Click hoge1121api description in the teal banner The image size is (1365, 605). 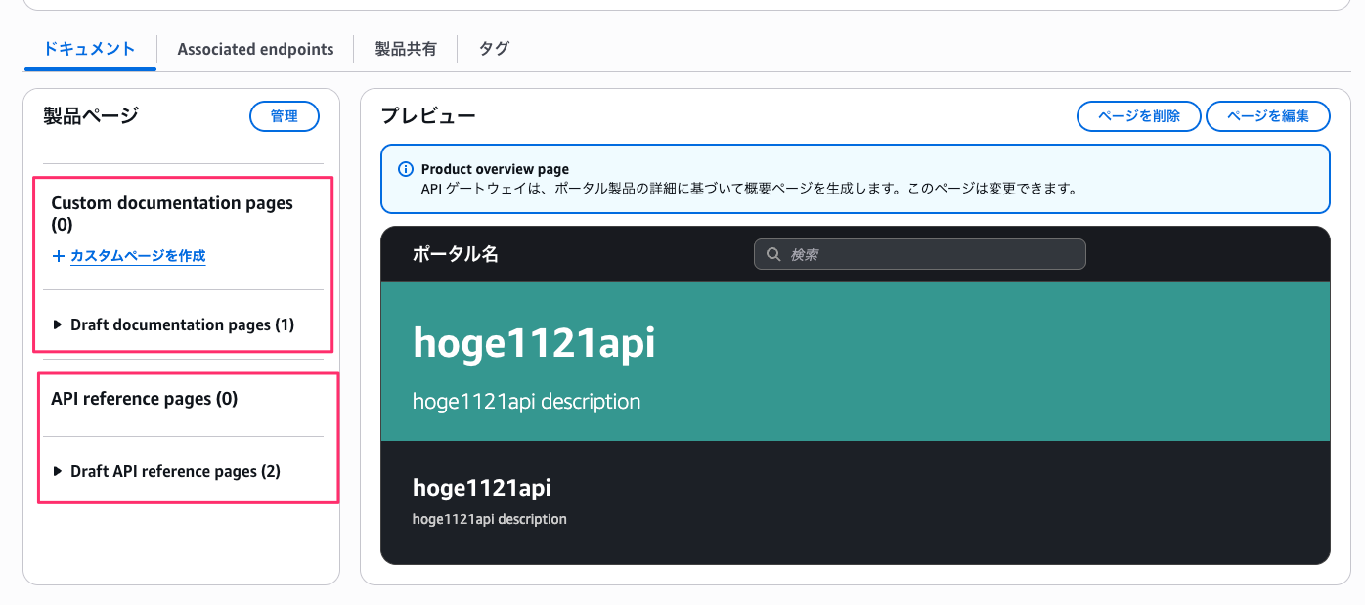(526, 401)
